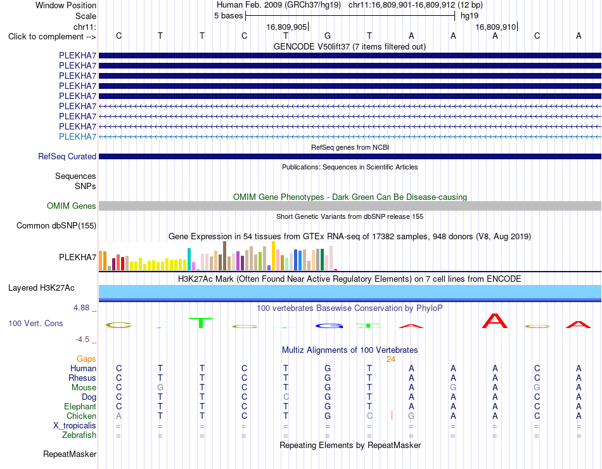Click the G base in chr11 sequence row
602x469 pixels.
[x=328, y=36]
